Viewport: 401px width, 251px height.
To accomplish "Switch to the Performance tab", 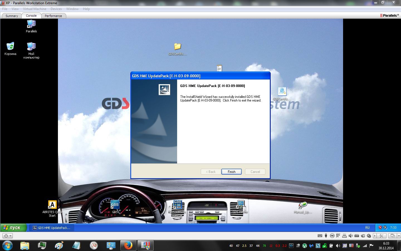I will pyautogui.click(x=53, y=16).
